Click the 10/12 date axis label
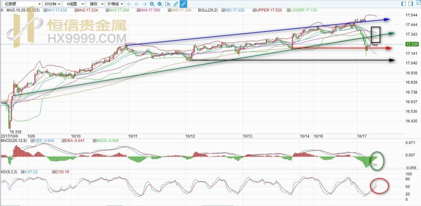Image resolution: width=421 pixels, height=206 pixels. pos(190,136)
